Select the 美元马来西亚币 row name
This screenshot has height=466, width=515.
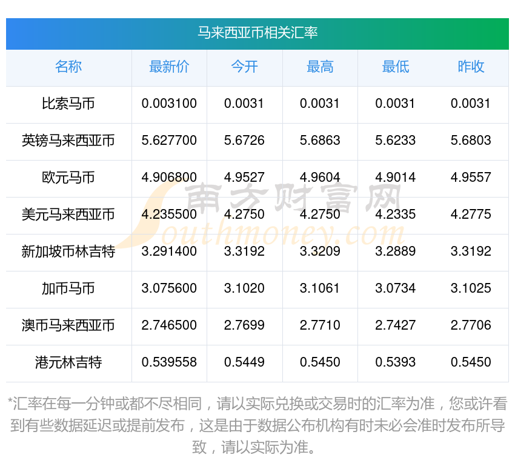click(68, 215)
